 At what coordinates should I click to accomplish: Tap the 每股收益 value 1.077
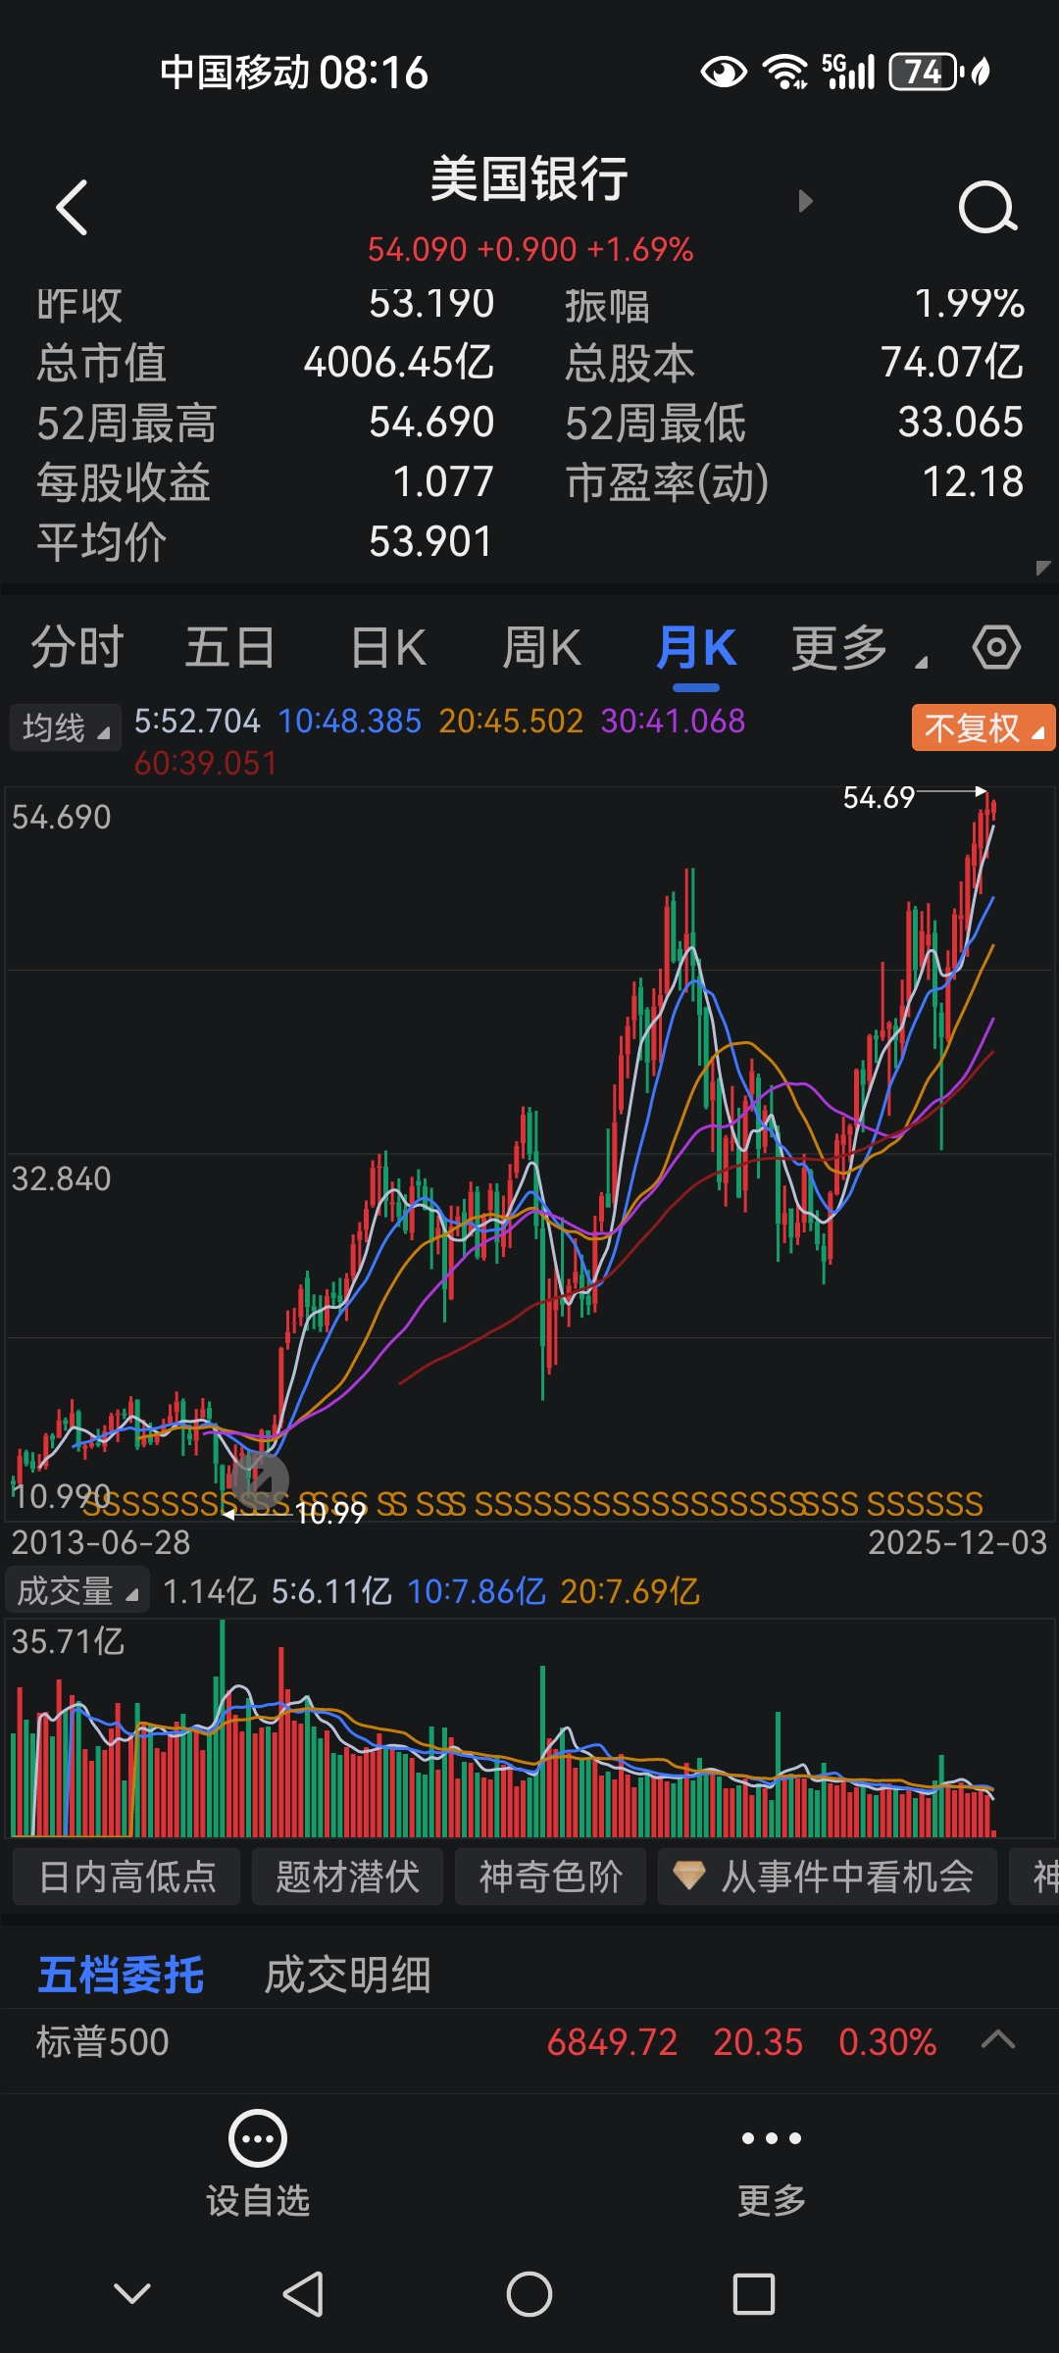443,481
